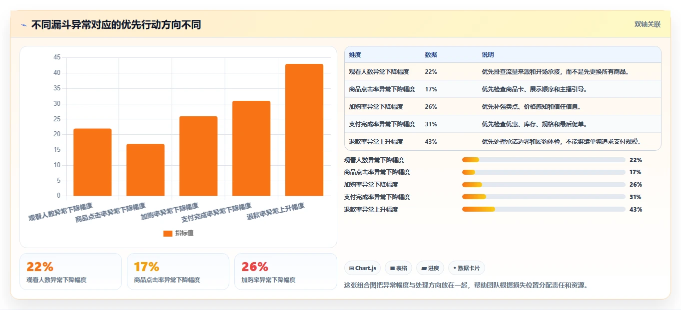This screenshot has width=681, height=310.
Task: Click the lightning icon beside the title
Action: pos(23,25)
